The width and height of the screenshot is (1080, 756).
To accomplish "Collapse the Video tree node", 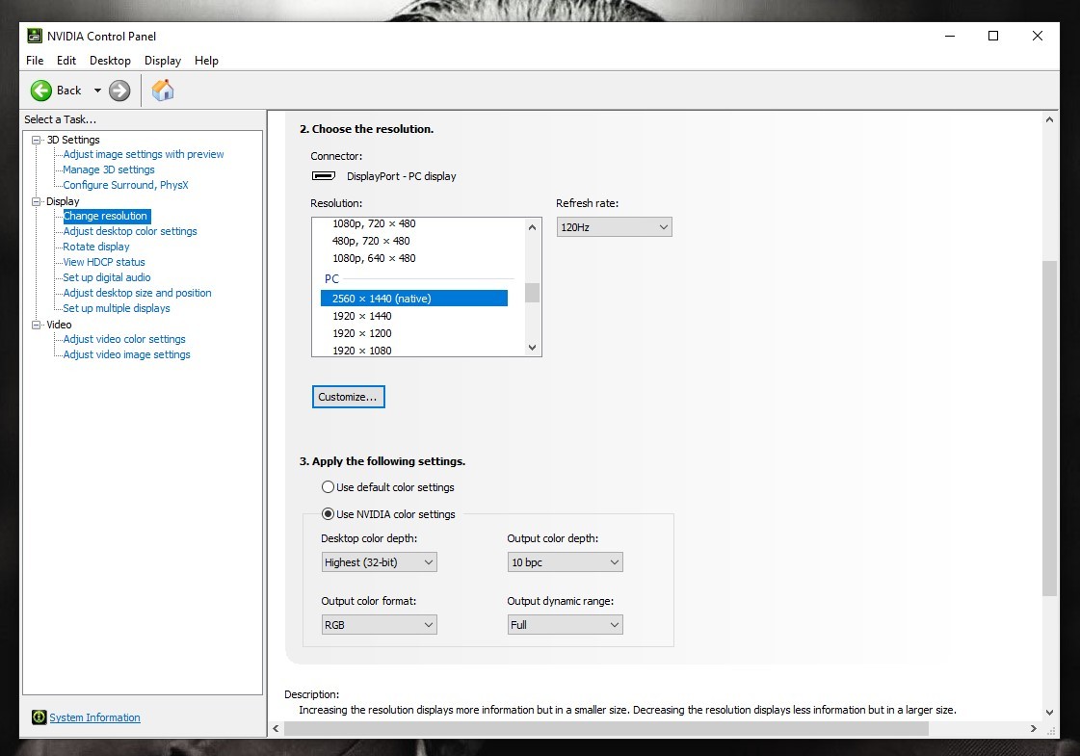I will (36, 325).
